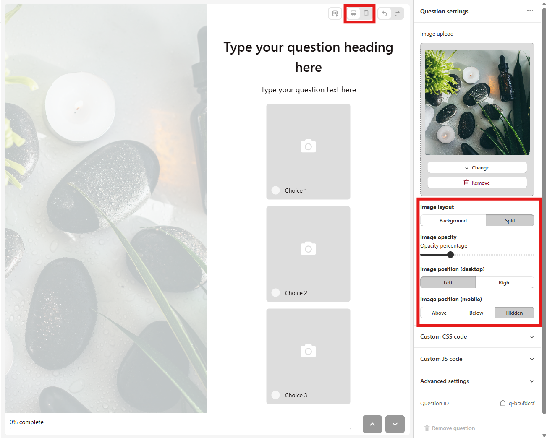Viewport: 547px width, 438px height.
Task: Click the uploaded spa stones image thumbnail
Action: (477, 102)
